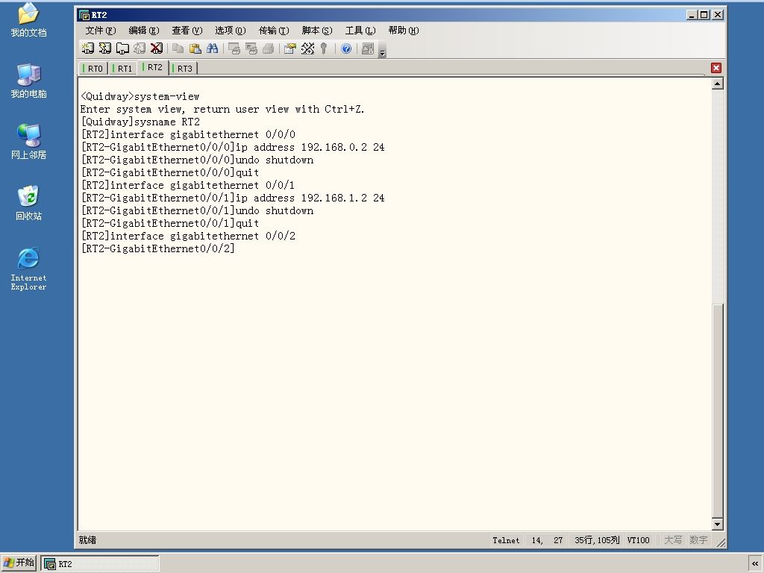The image size is (764, 573).
Task: Open the 编辑(E) menu
Action: (x=144, y=30)
